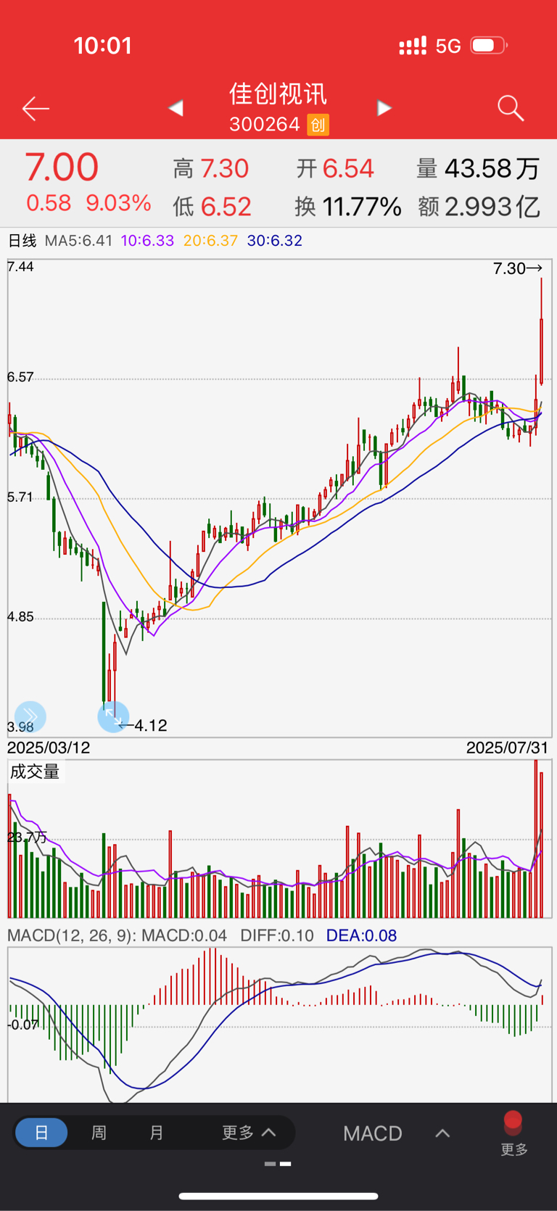
Task: Tap the orange 创 badge
Action: [318, 125]
